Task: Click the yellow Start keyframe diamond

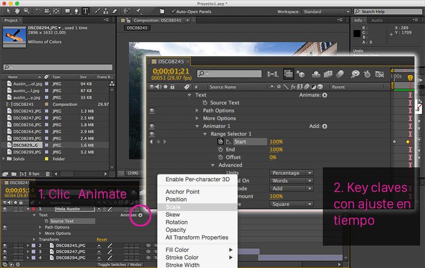Action: [x=408, y=142]
